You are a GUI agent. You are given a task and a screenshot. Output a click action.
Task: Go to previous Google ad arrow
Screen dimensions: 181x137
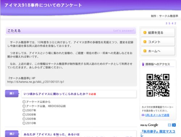169,125
